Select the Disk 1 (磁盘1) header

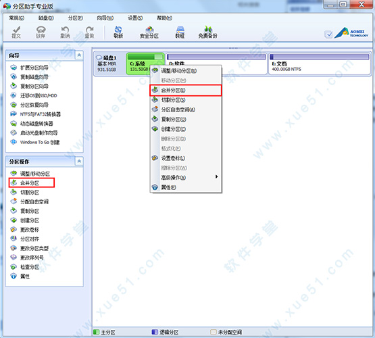pyautogui.click(x=109, y=64)
